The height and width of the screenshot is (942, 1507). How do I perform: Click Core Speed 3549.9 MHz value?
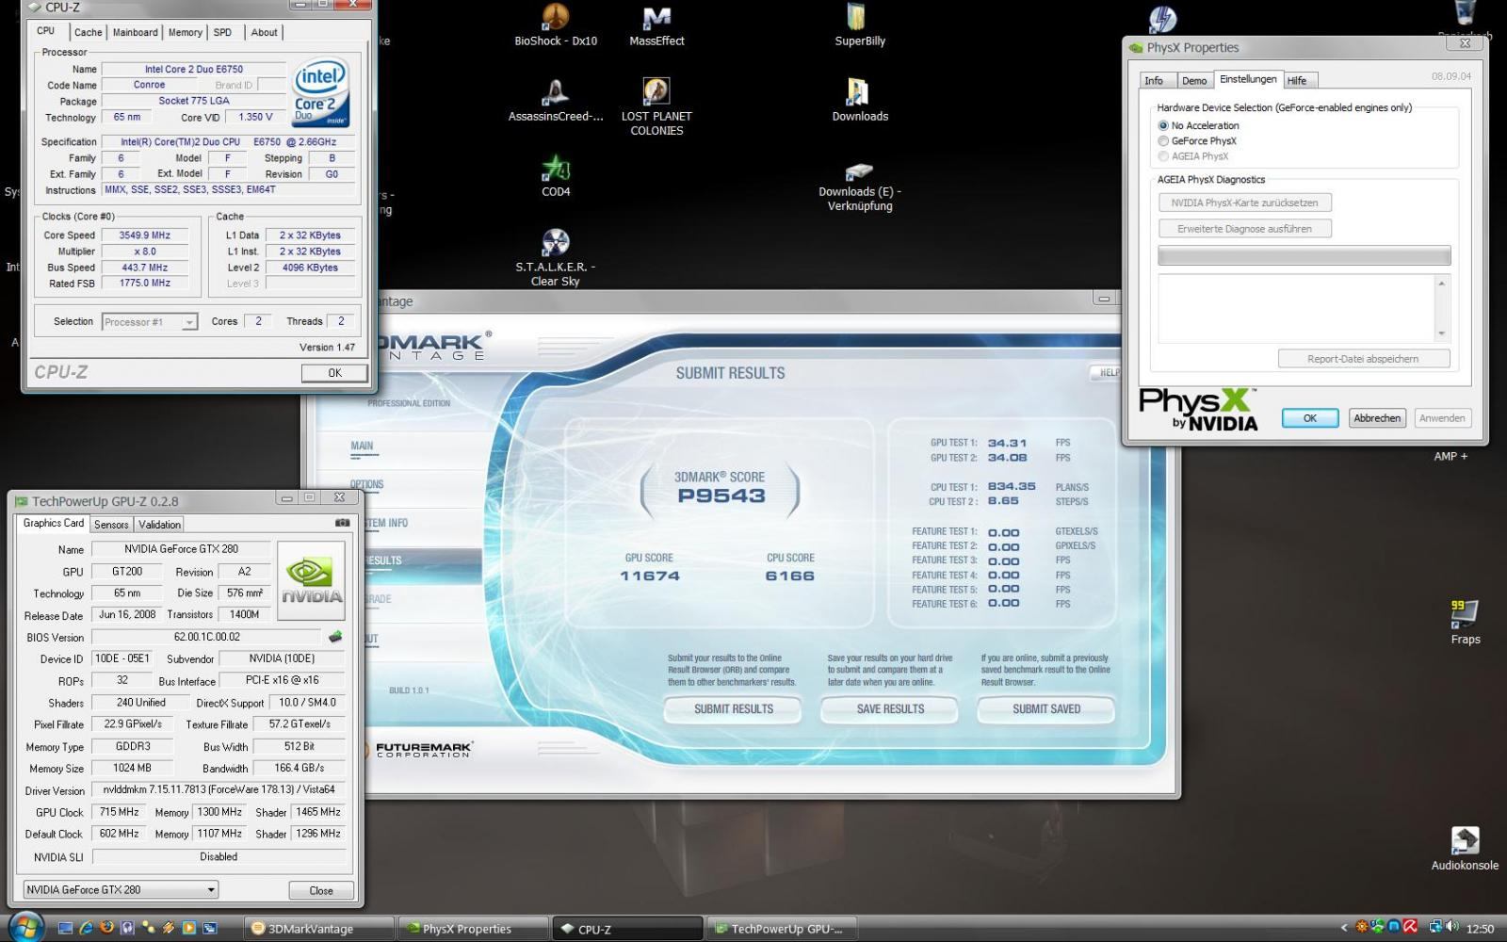click(x=145, y=235)
